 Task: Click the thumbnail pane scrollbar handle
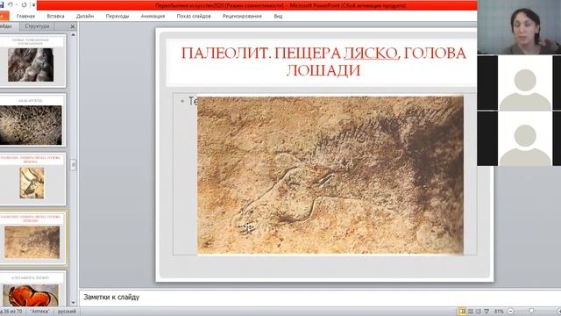tap(74, 165)
